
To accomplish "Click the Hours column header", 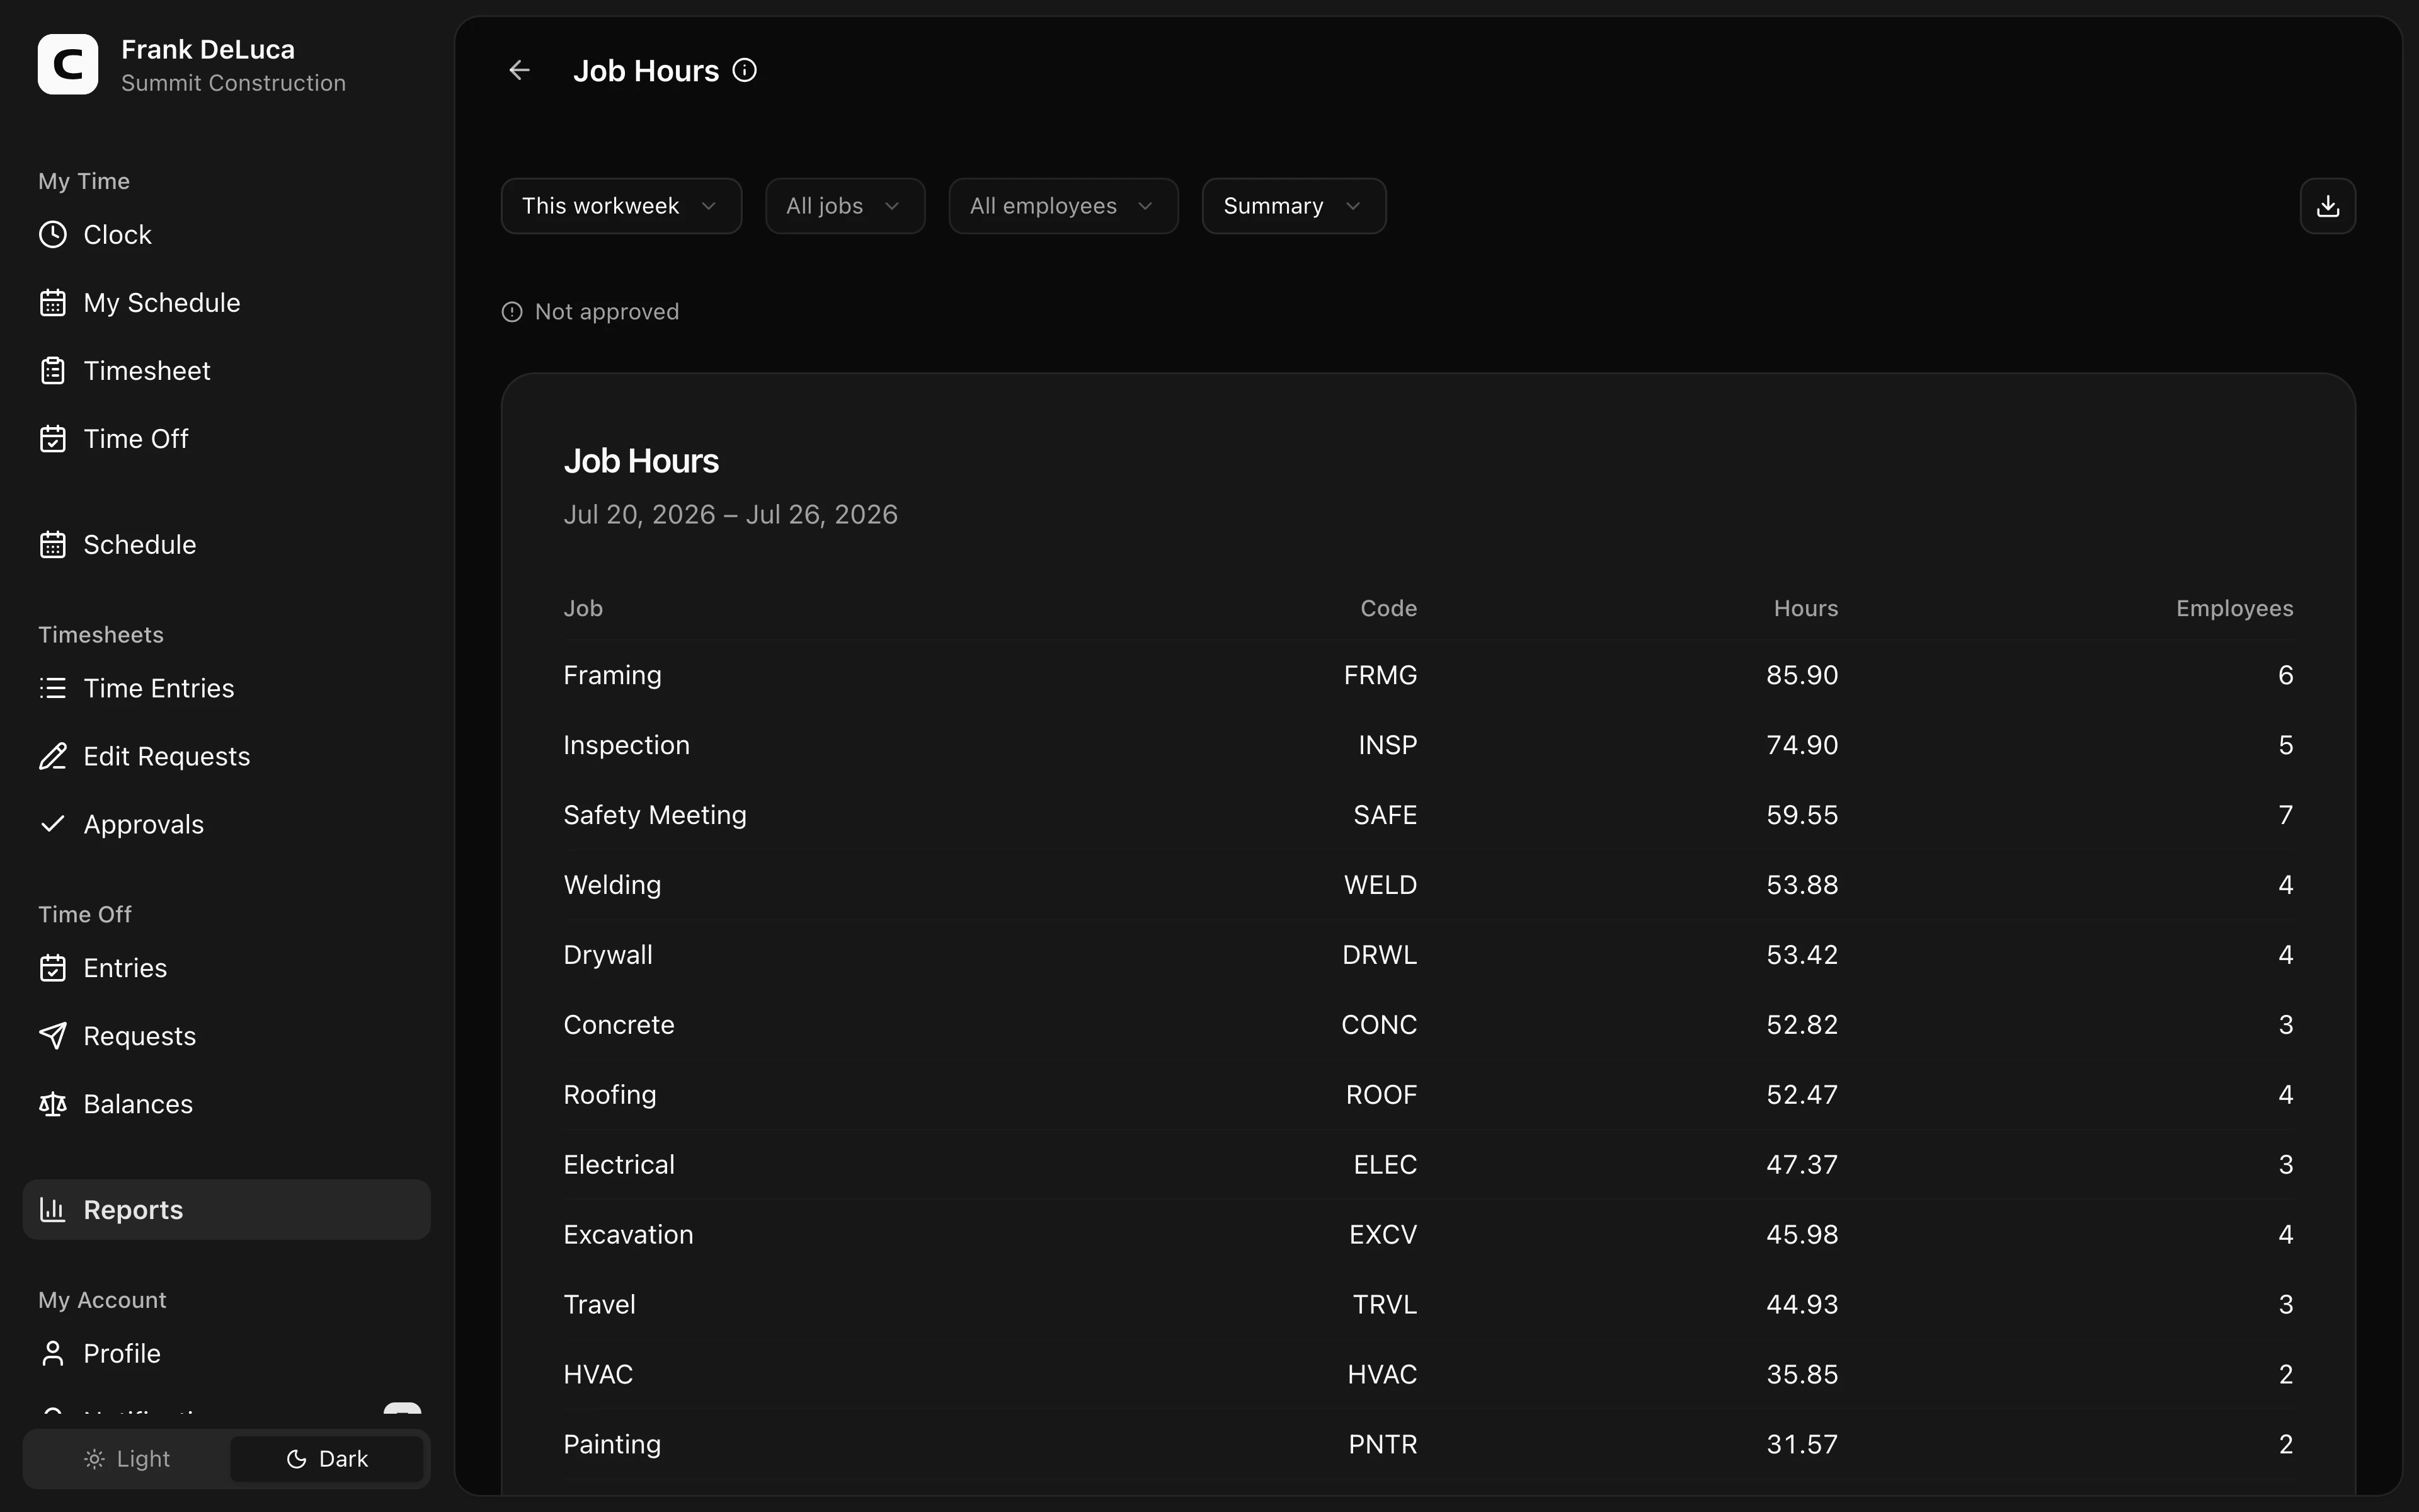I will (1805, 609).
